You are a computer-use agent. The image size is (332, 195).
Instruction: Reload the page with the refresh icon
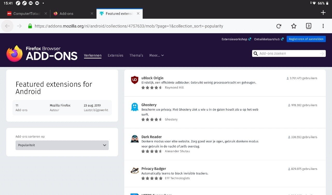pos(279,26)
